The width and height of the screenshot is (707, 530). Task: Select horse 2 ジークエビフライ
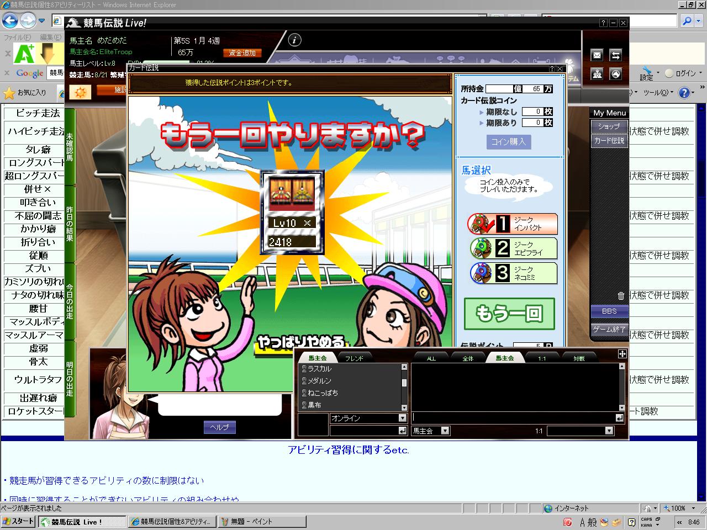513,248
